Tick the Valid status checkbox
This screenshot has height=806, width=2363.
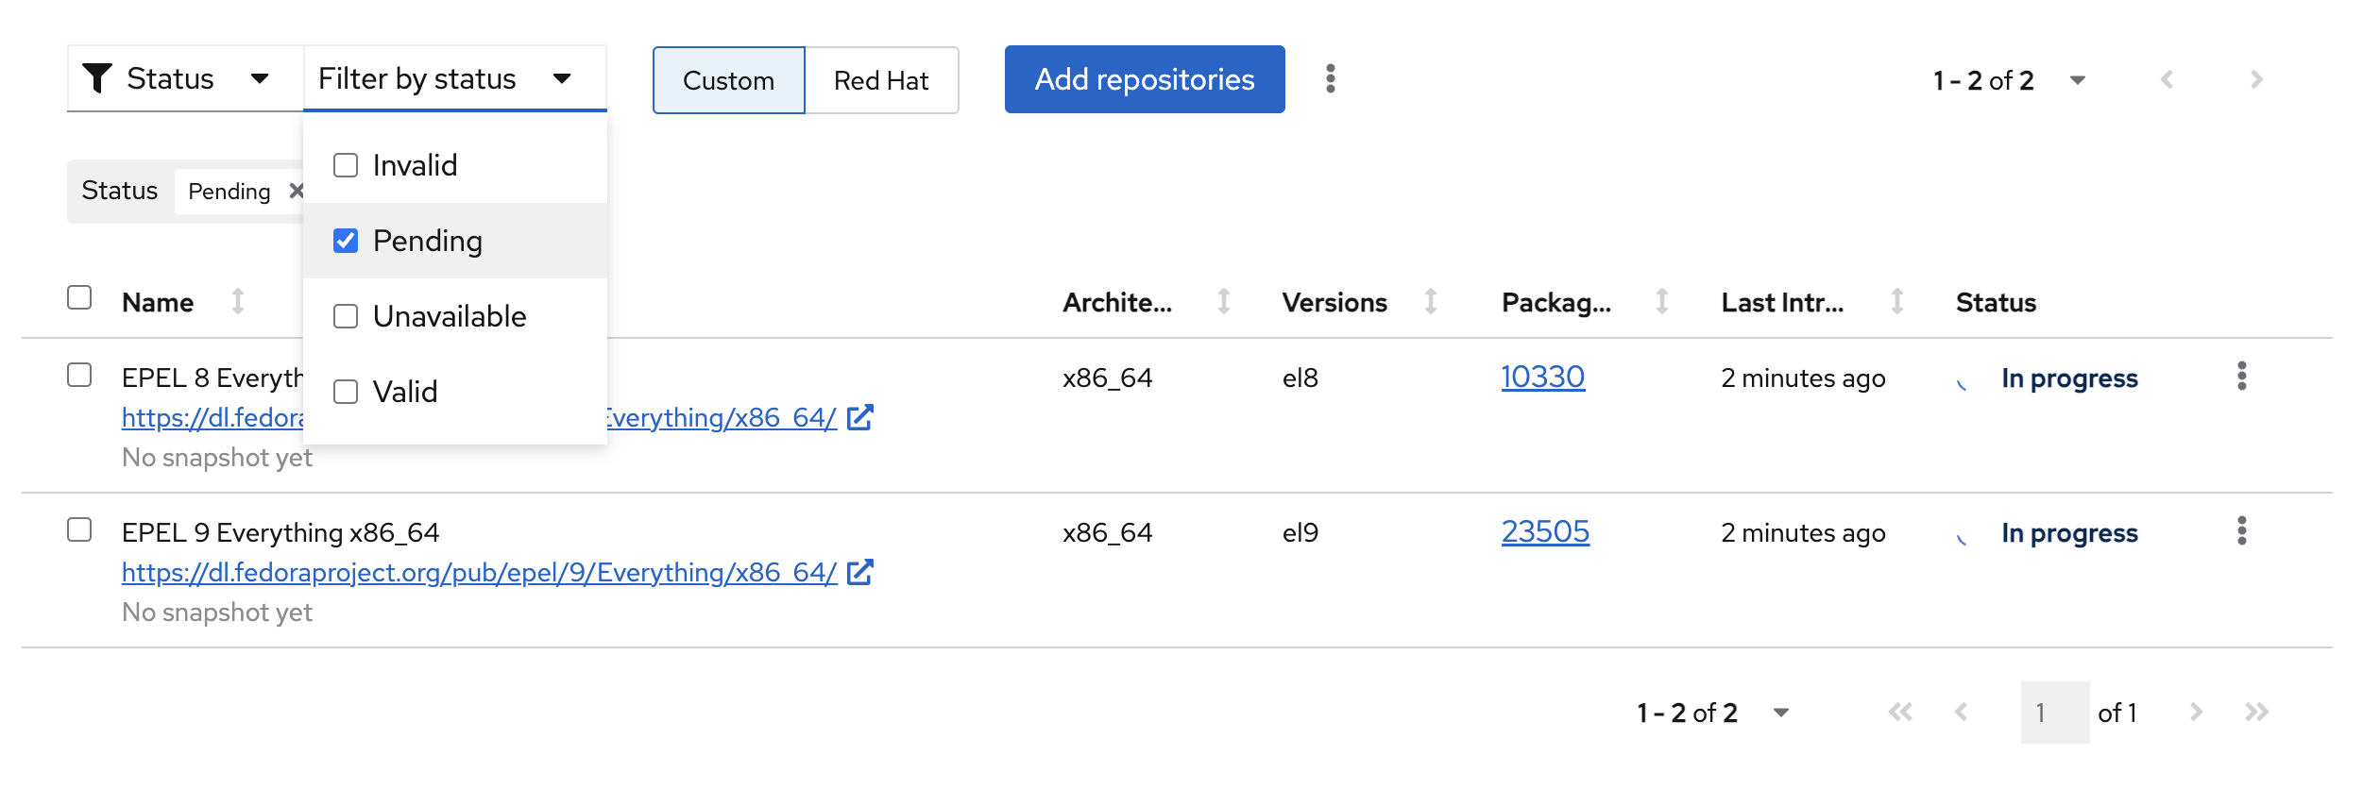pos(346,392)
